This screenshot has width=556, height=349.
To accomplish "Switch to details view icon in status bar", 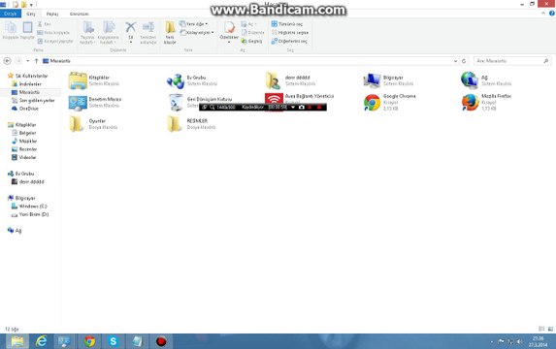I will [x=541, y=329].
